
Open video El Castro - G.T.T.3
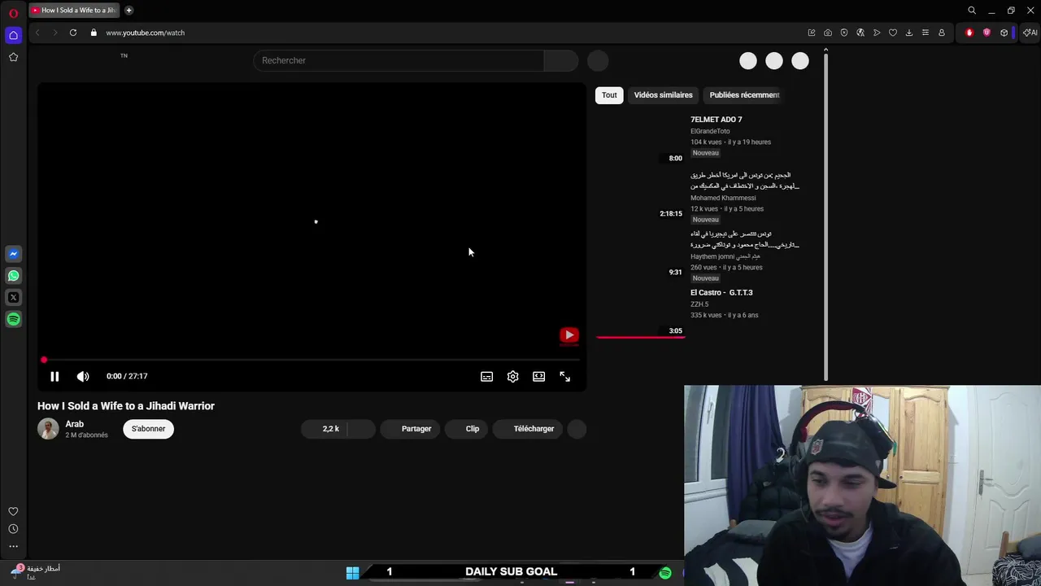click(x=721, y=292)
